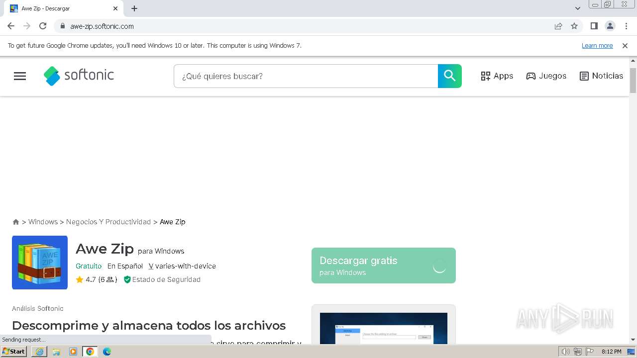
Task: Click the home icon in breadcrumb
Action: click(16, 222)
